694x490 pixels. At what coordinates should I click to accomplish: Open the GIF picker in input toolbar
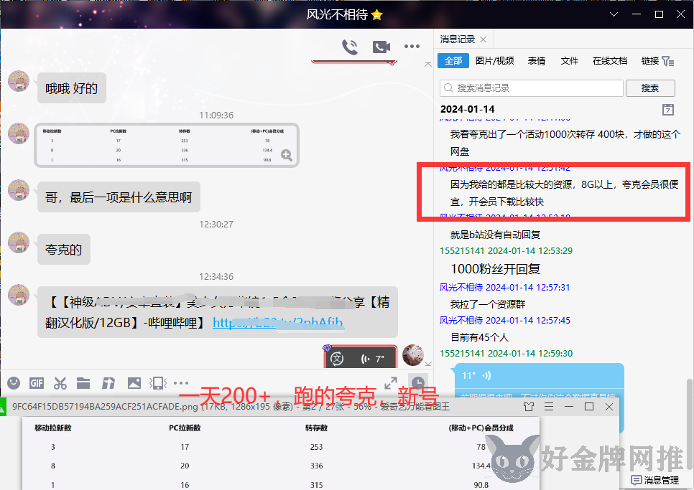37,383
